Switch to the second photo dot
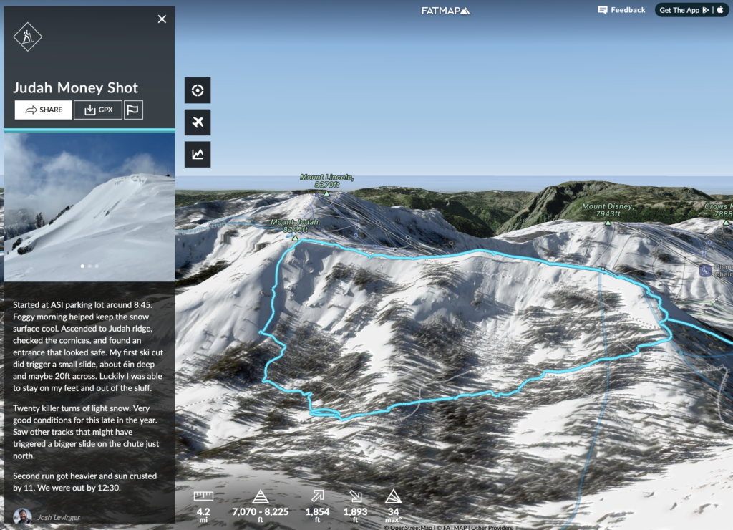 click(x=89, y=266)
